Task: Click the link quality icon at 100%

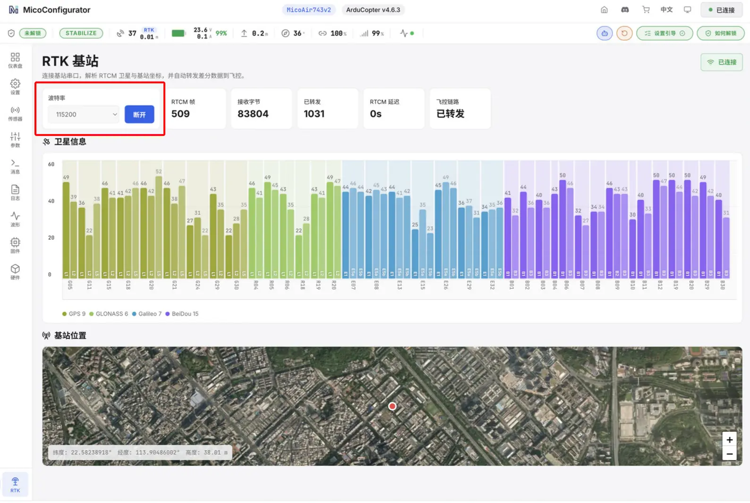Action: pos(323,34)
